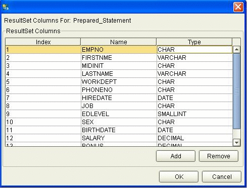The width and height of the screenshot is (247, 188).
Task: Click the CHAR type of JOB row
Action: point(194,106)
